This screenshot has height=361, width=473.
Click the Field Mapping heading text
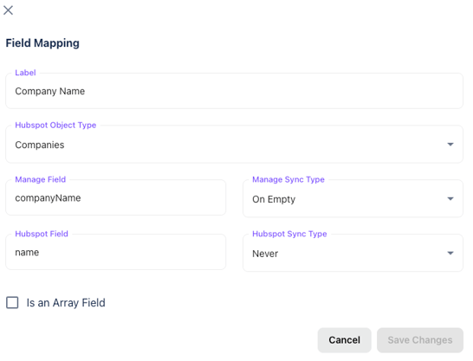(42, 43)
